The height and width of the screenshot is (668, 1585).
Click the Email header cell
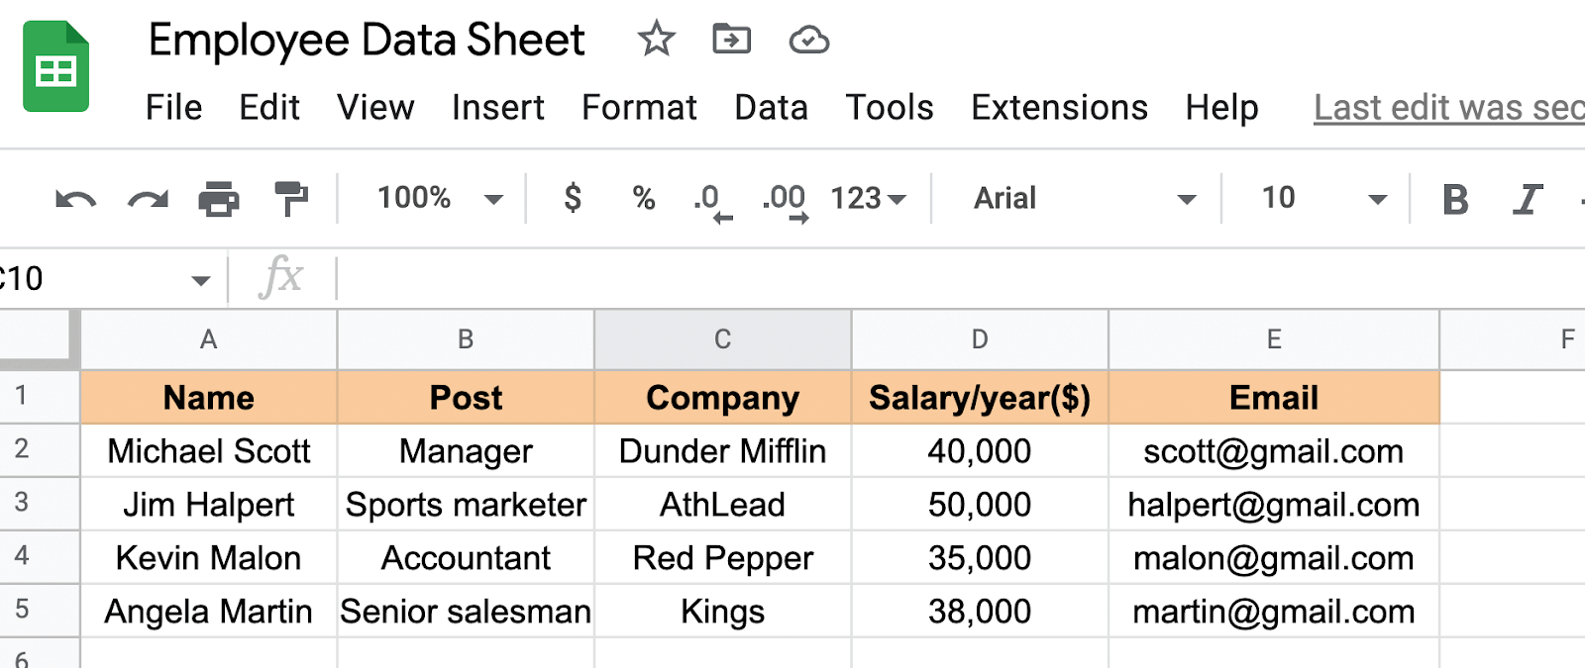[1274, 398]
